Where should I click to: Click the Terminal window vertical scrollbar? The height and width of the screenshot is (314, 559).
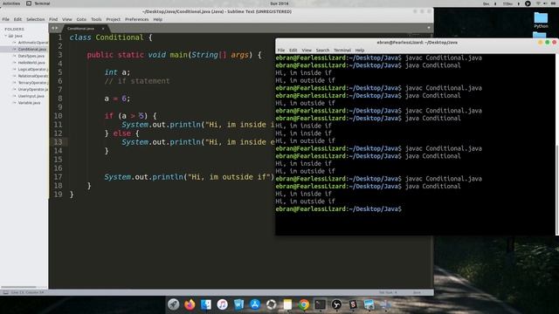557,190
